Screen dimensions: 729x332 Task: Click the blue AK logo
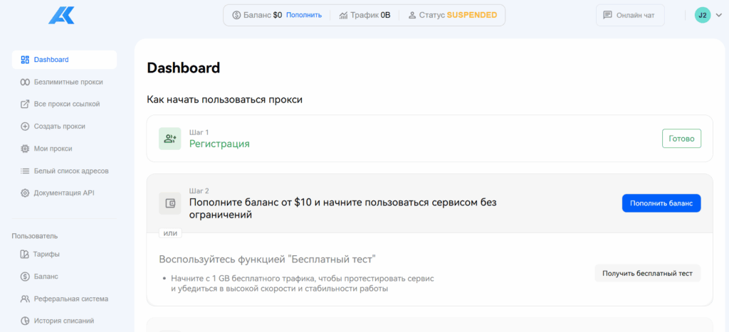(x=61, y=16)
